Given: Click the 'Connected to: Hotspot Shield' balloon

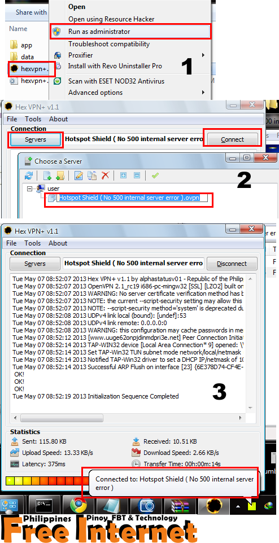Looking at the screenshot, I should point(175,483).
